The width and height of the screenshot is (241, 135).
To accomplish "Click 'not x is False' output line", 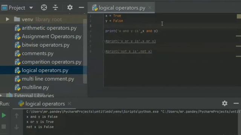I will [x=40, y=127].
